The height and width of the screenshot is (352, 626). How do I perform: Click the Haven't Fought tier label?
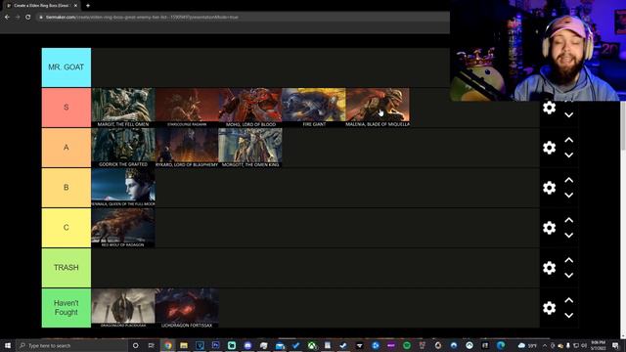tap(67, 308)
